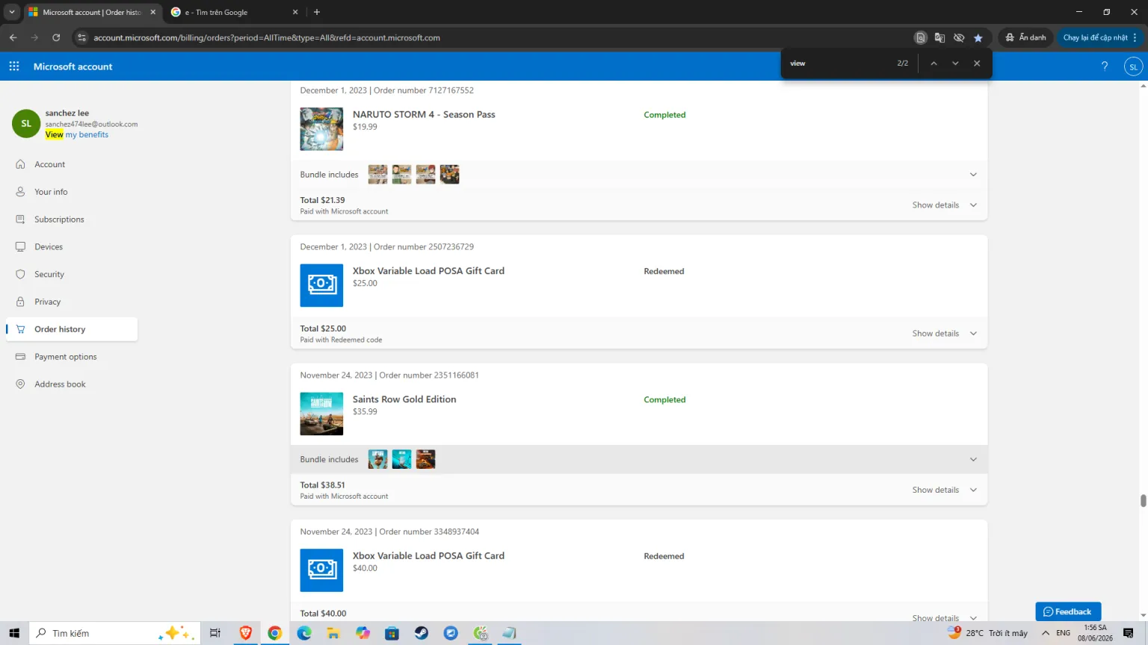Jump to previous find-in-page match

click(x=933, y=63)
